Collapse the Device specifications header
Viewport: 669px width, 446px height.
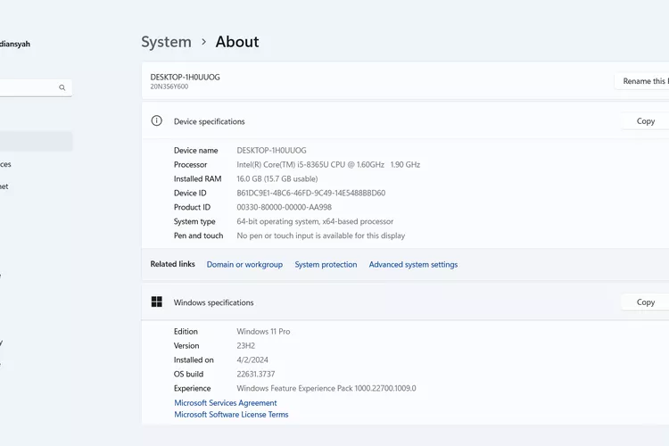click(x=405, y=121)
